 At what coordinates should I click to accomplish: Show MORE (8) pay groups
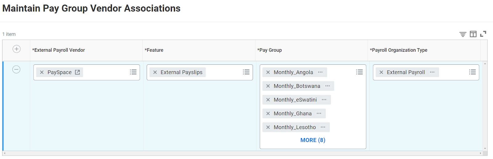click(x=313, y=140)
